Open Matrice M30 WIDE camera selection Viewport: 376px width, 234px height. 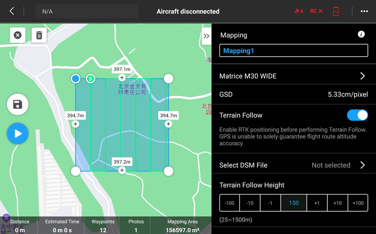click(x=293, y=76)
